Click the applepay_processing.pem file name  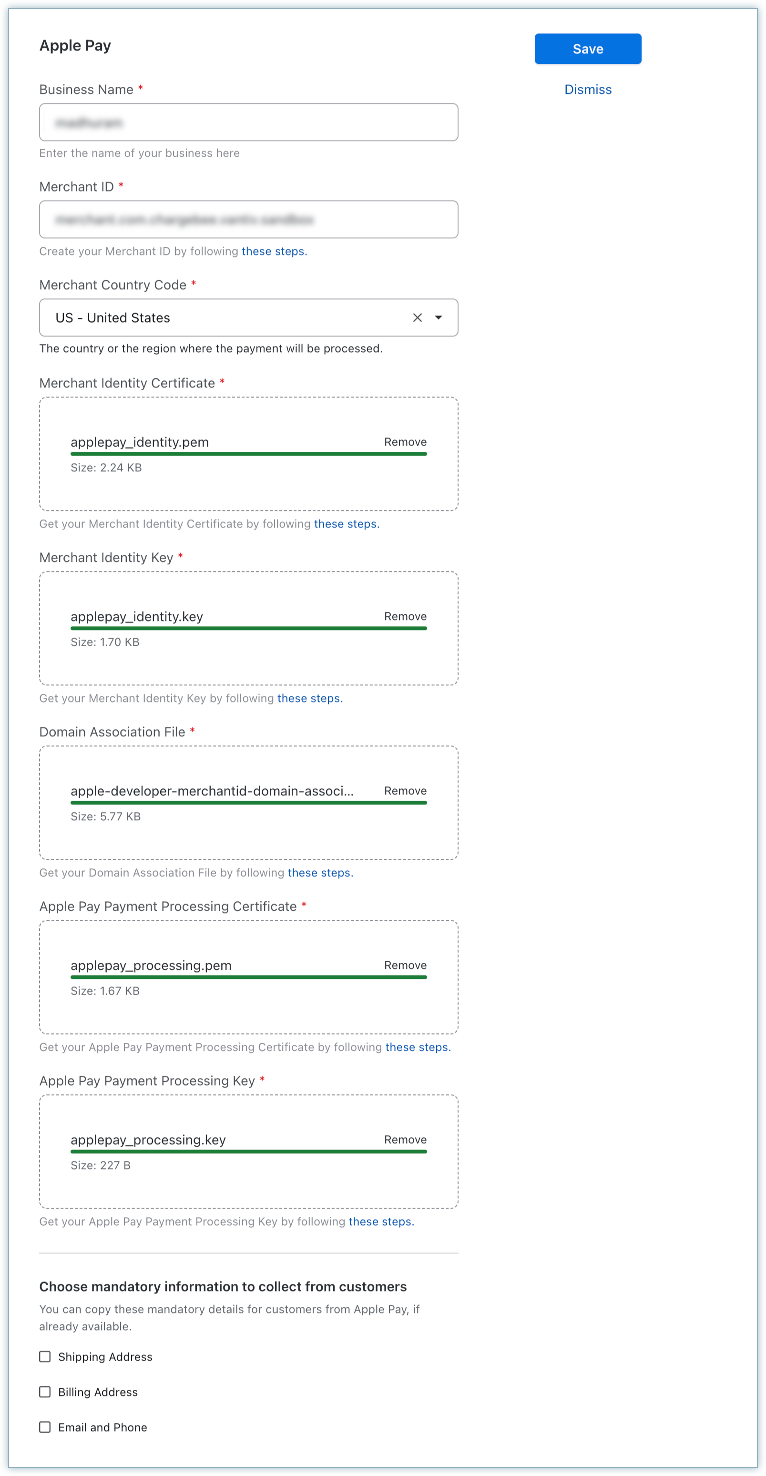pyautogui.click(x=151, y=965)
